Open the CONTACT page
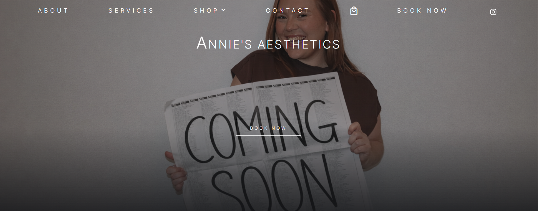 tap(287, 11)
